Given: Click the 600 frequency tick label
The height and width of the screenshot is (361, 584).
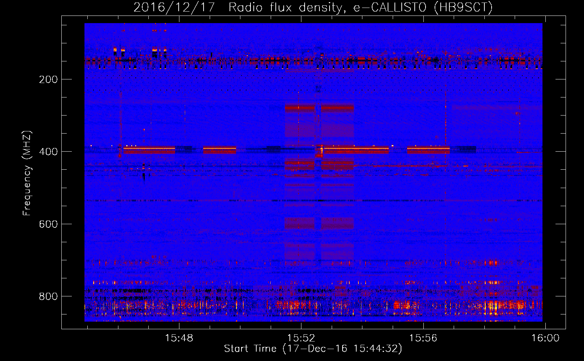Looking at the screenshot, I should point(48,224).
